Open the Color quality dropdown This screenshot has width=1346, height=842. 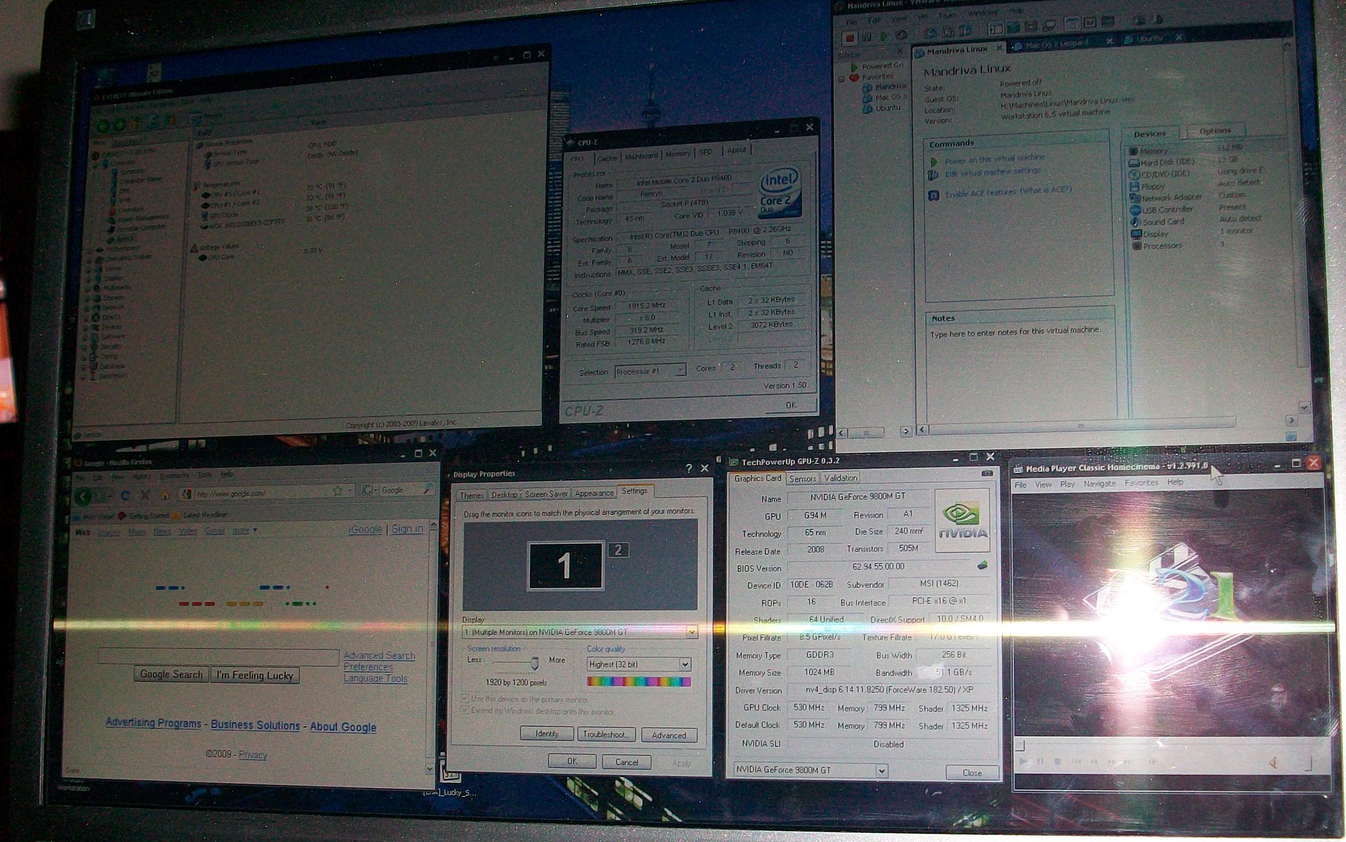click(x=685, y=664)
